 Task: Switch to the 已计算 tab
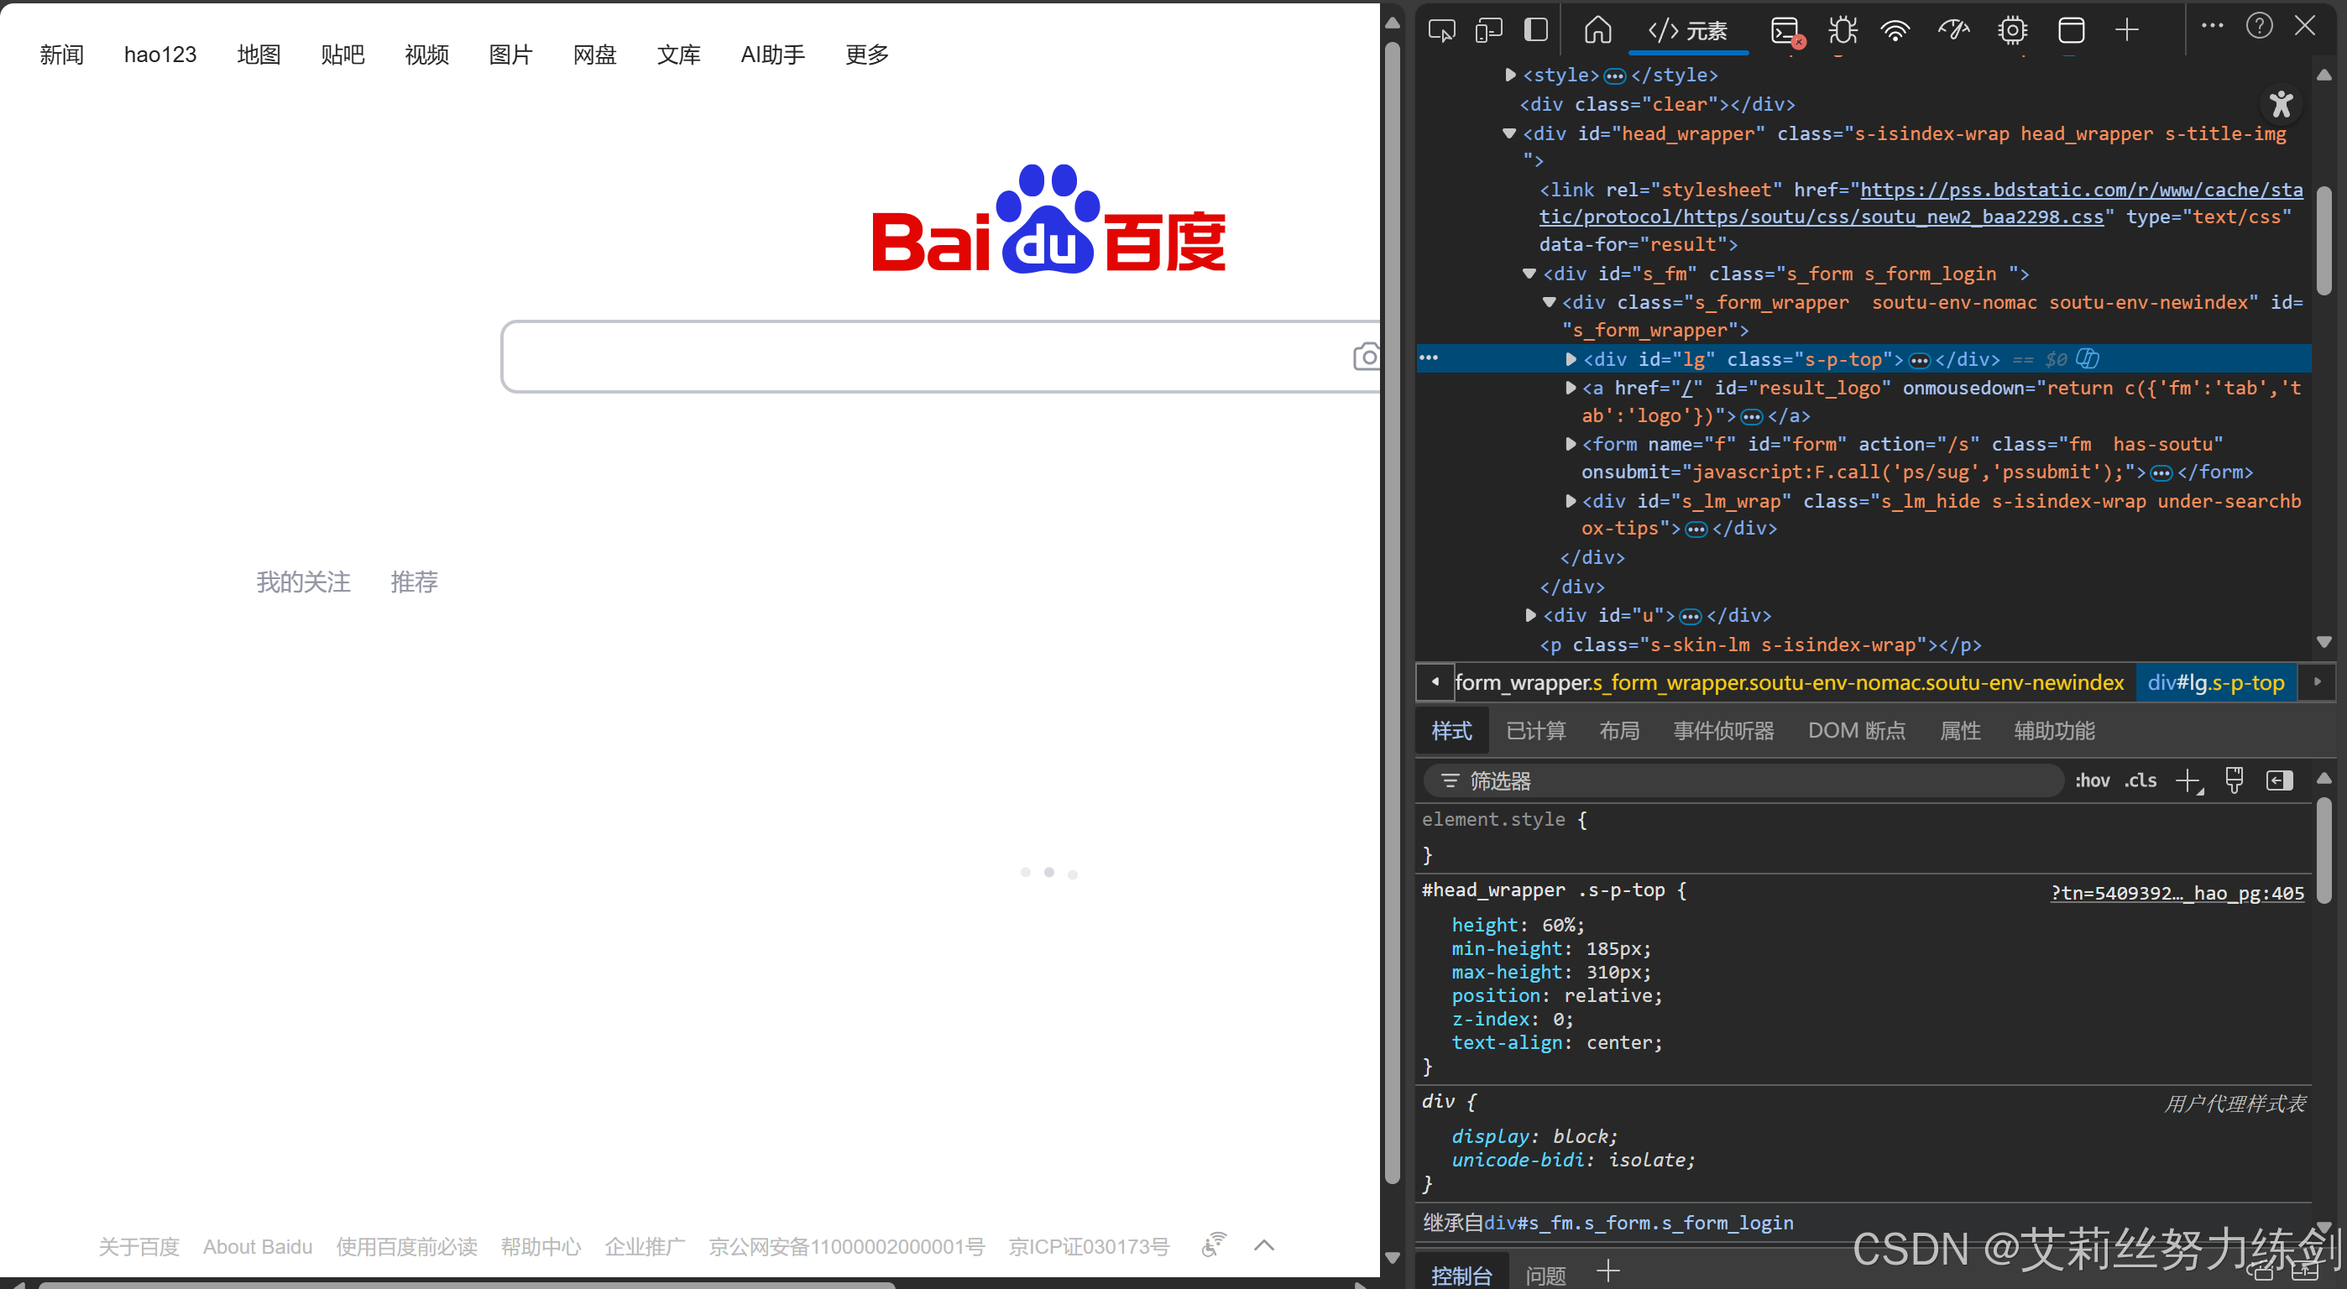click(x=1535, y=731)
